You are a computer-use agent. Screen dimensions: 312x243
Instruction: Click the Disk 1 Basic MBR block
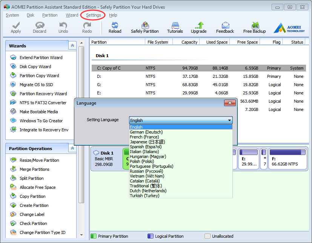coord(106,159)
